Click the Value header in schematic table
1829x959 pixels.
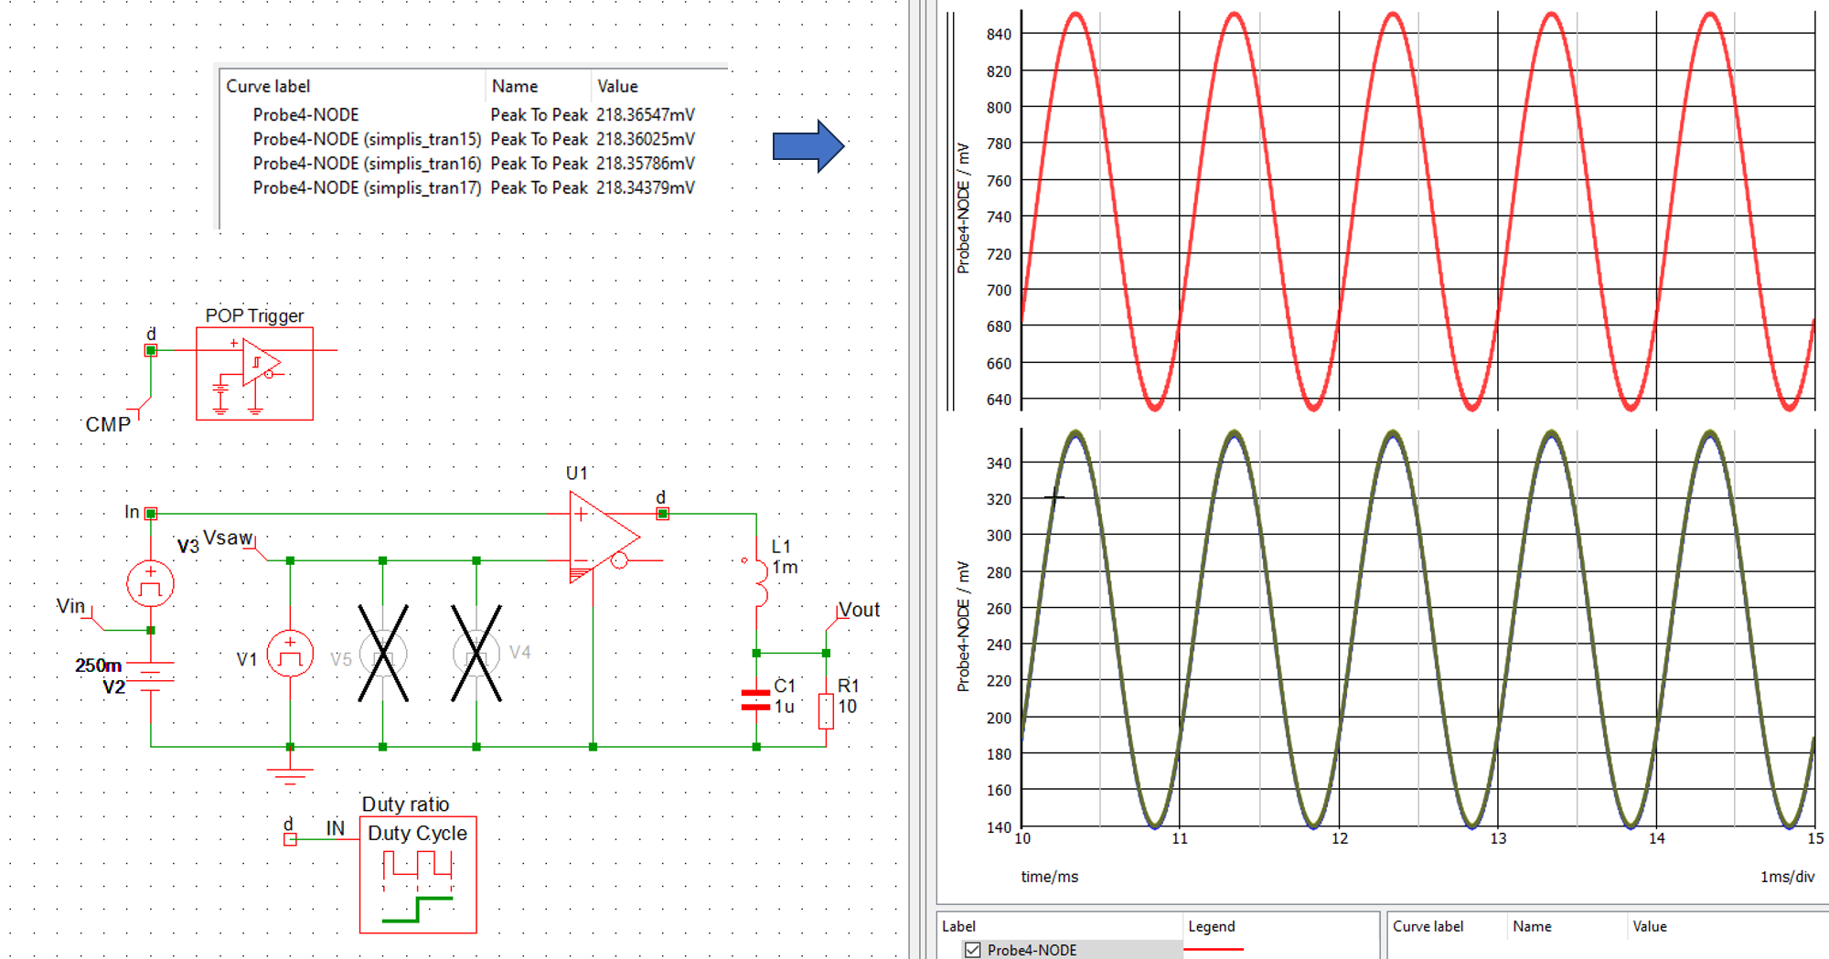(617, 86)
